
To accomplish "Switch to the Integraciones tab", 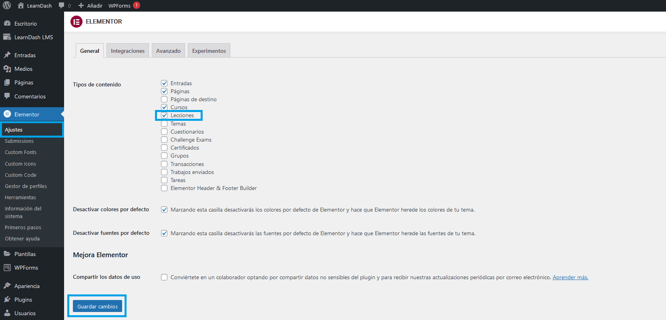I will (x=128, y=51).
